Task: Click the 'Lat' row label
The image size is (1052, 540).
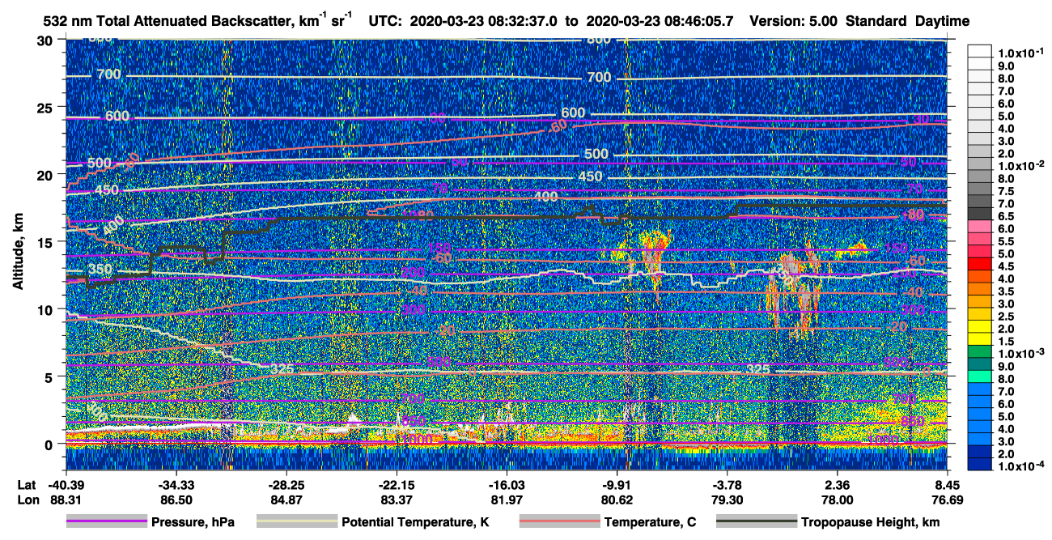Action: pyautogui.click(x=26, y=486)
